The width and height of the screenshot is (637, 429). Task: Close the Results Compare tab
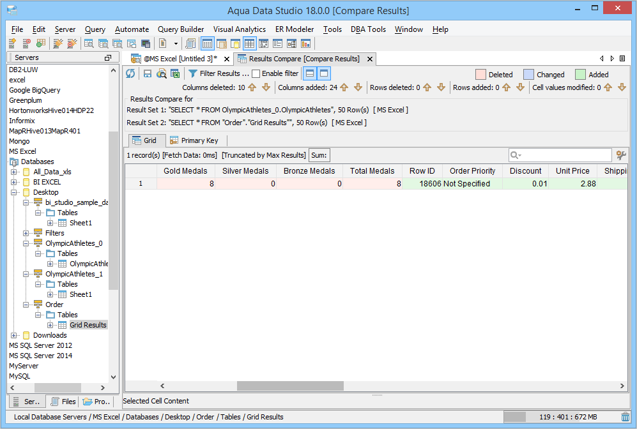[x=370, y=59]
